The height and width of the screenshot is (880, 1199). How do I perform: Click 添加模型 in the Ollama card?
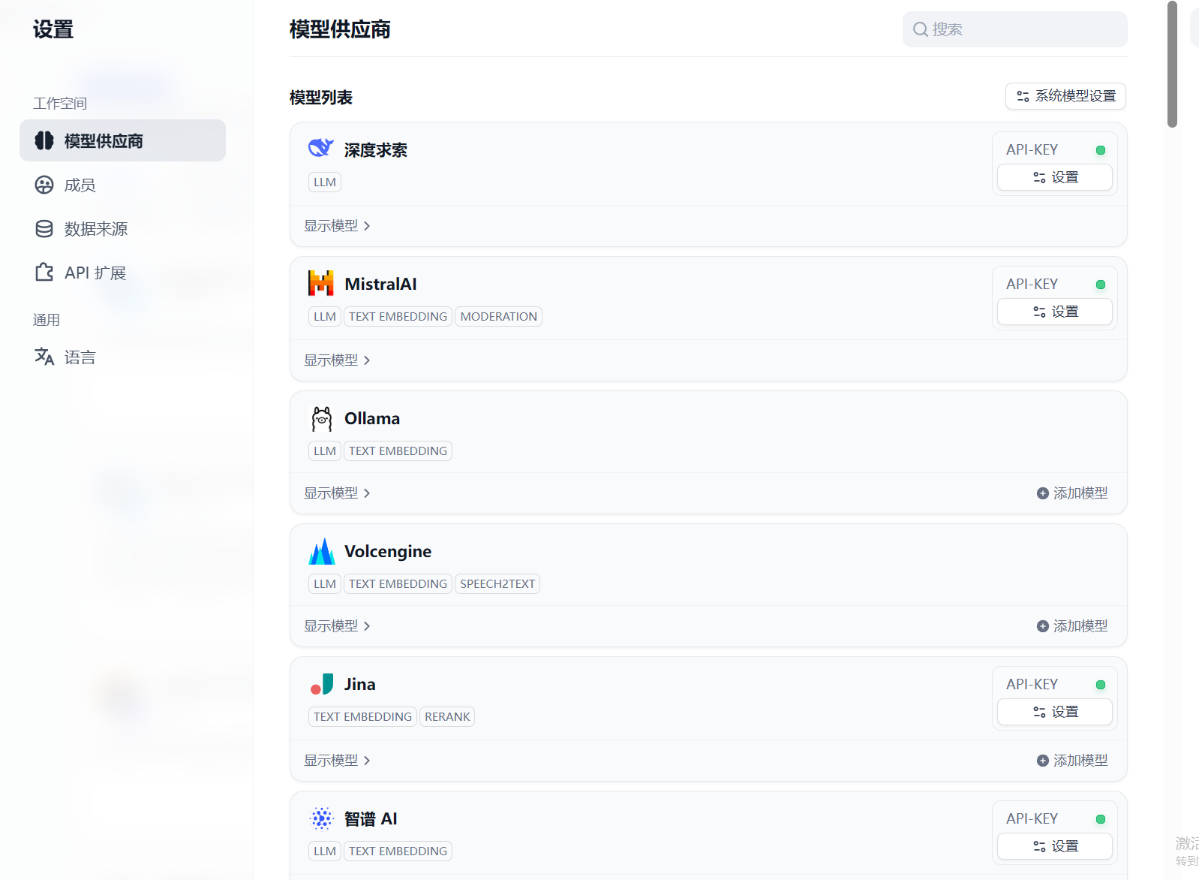pyautogui.click(x=1072, y=493)
